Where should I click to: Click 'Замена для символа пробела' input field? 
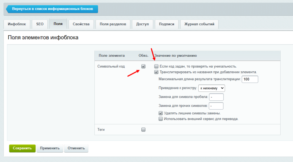click(x=216, y=97)
